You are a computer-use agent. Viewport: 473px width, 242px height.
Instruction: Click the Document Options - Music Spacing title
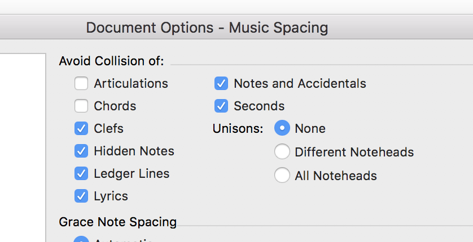click(207, 27)
